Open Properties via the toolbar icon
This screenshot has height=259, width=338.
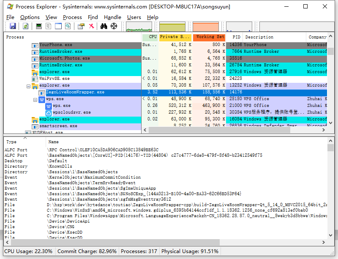81,26
